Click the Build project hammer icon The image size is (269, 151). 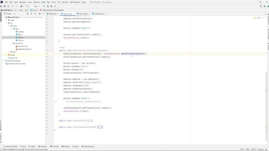click(x=27, y=6)
